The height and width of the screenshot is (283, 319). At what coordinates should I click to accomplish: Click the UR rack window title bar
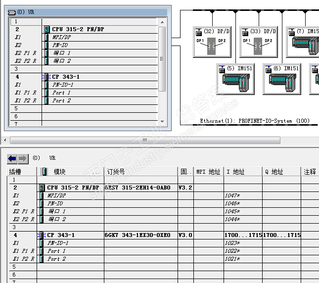[88, 12]
